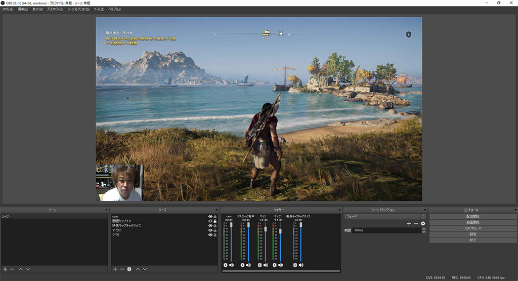Add a new source with plus icon
518x281 pixels.
click(x=115, y=269)
